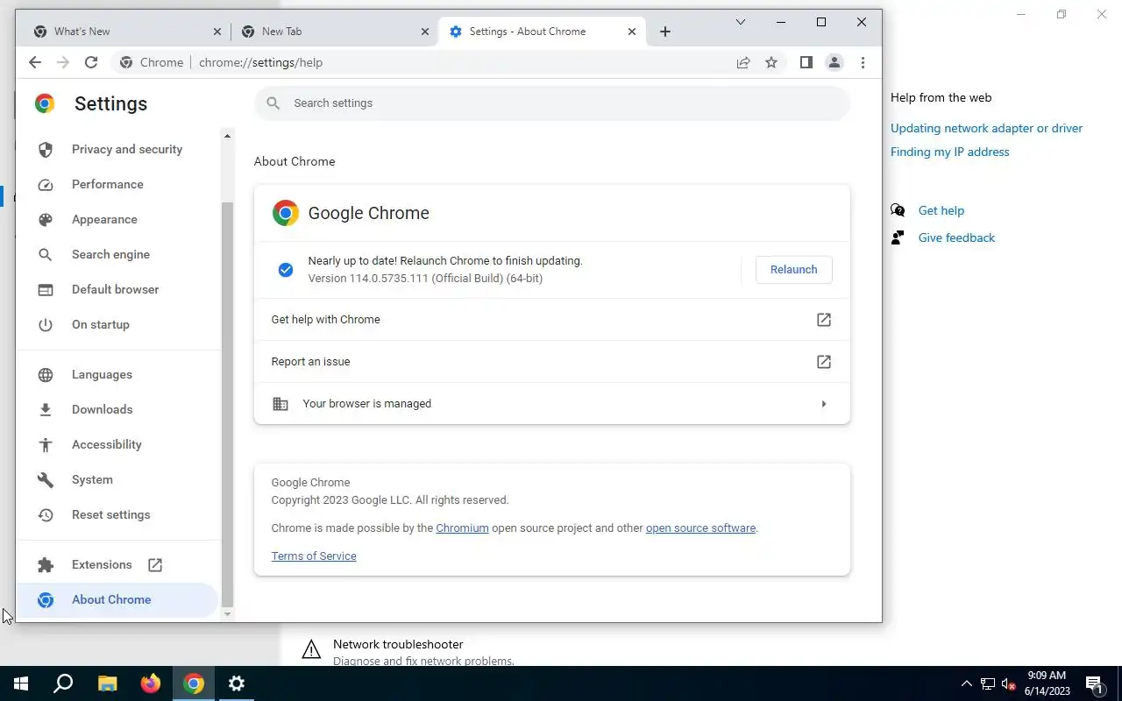Click the browser back arrow
The height and width of the screenshot is (701, 1122).
tap(35, 62)
